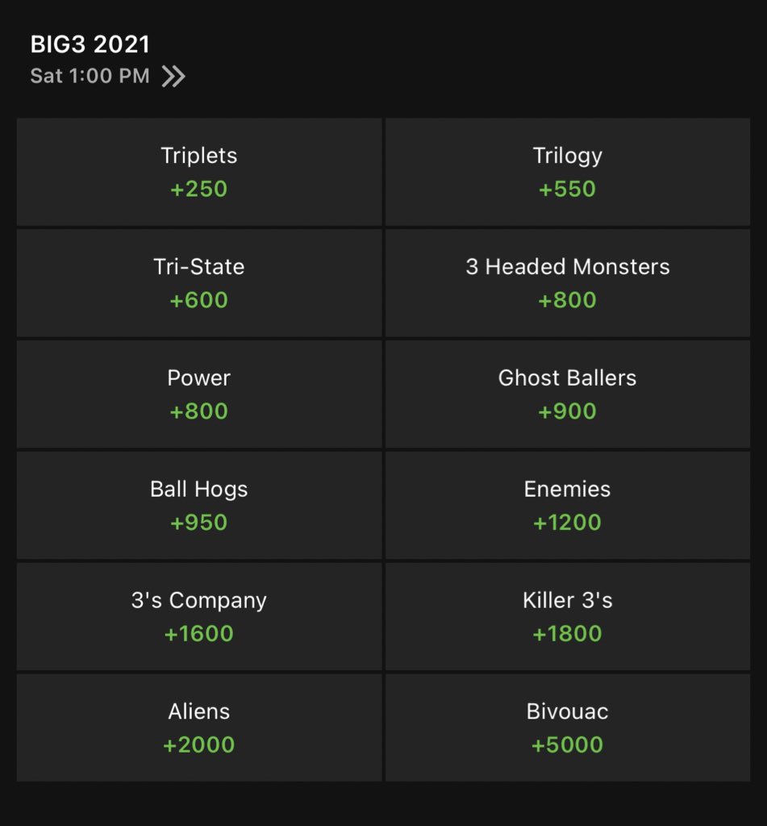Select Triplets +250 odds
The image size is (767, 826).
[199, 172]
